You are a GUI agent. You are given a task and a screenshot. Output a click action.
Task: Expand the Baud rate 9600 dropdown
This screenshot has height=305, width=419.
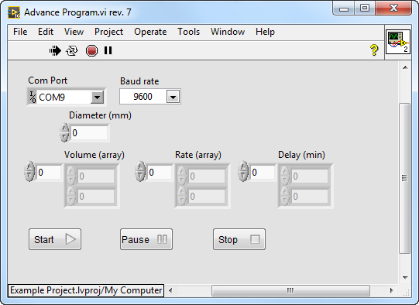click(x=173, y=97)
